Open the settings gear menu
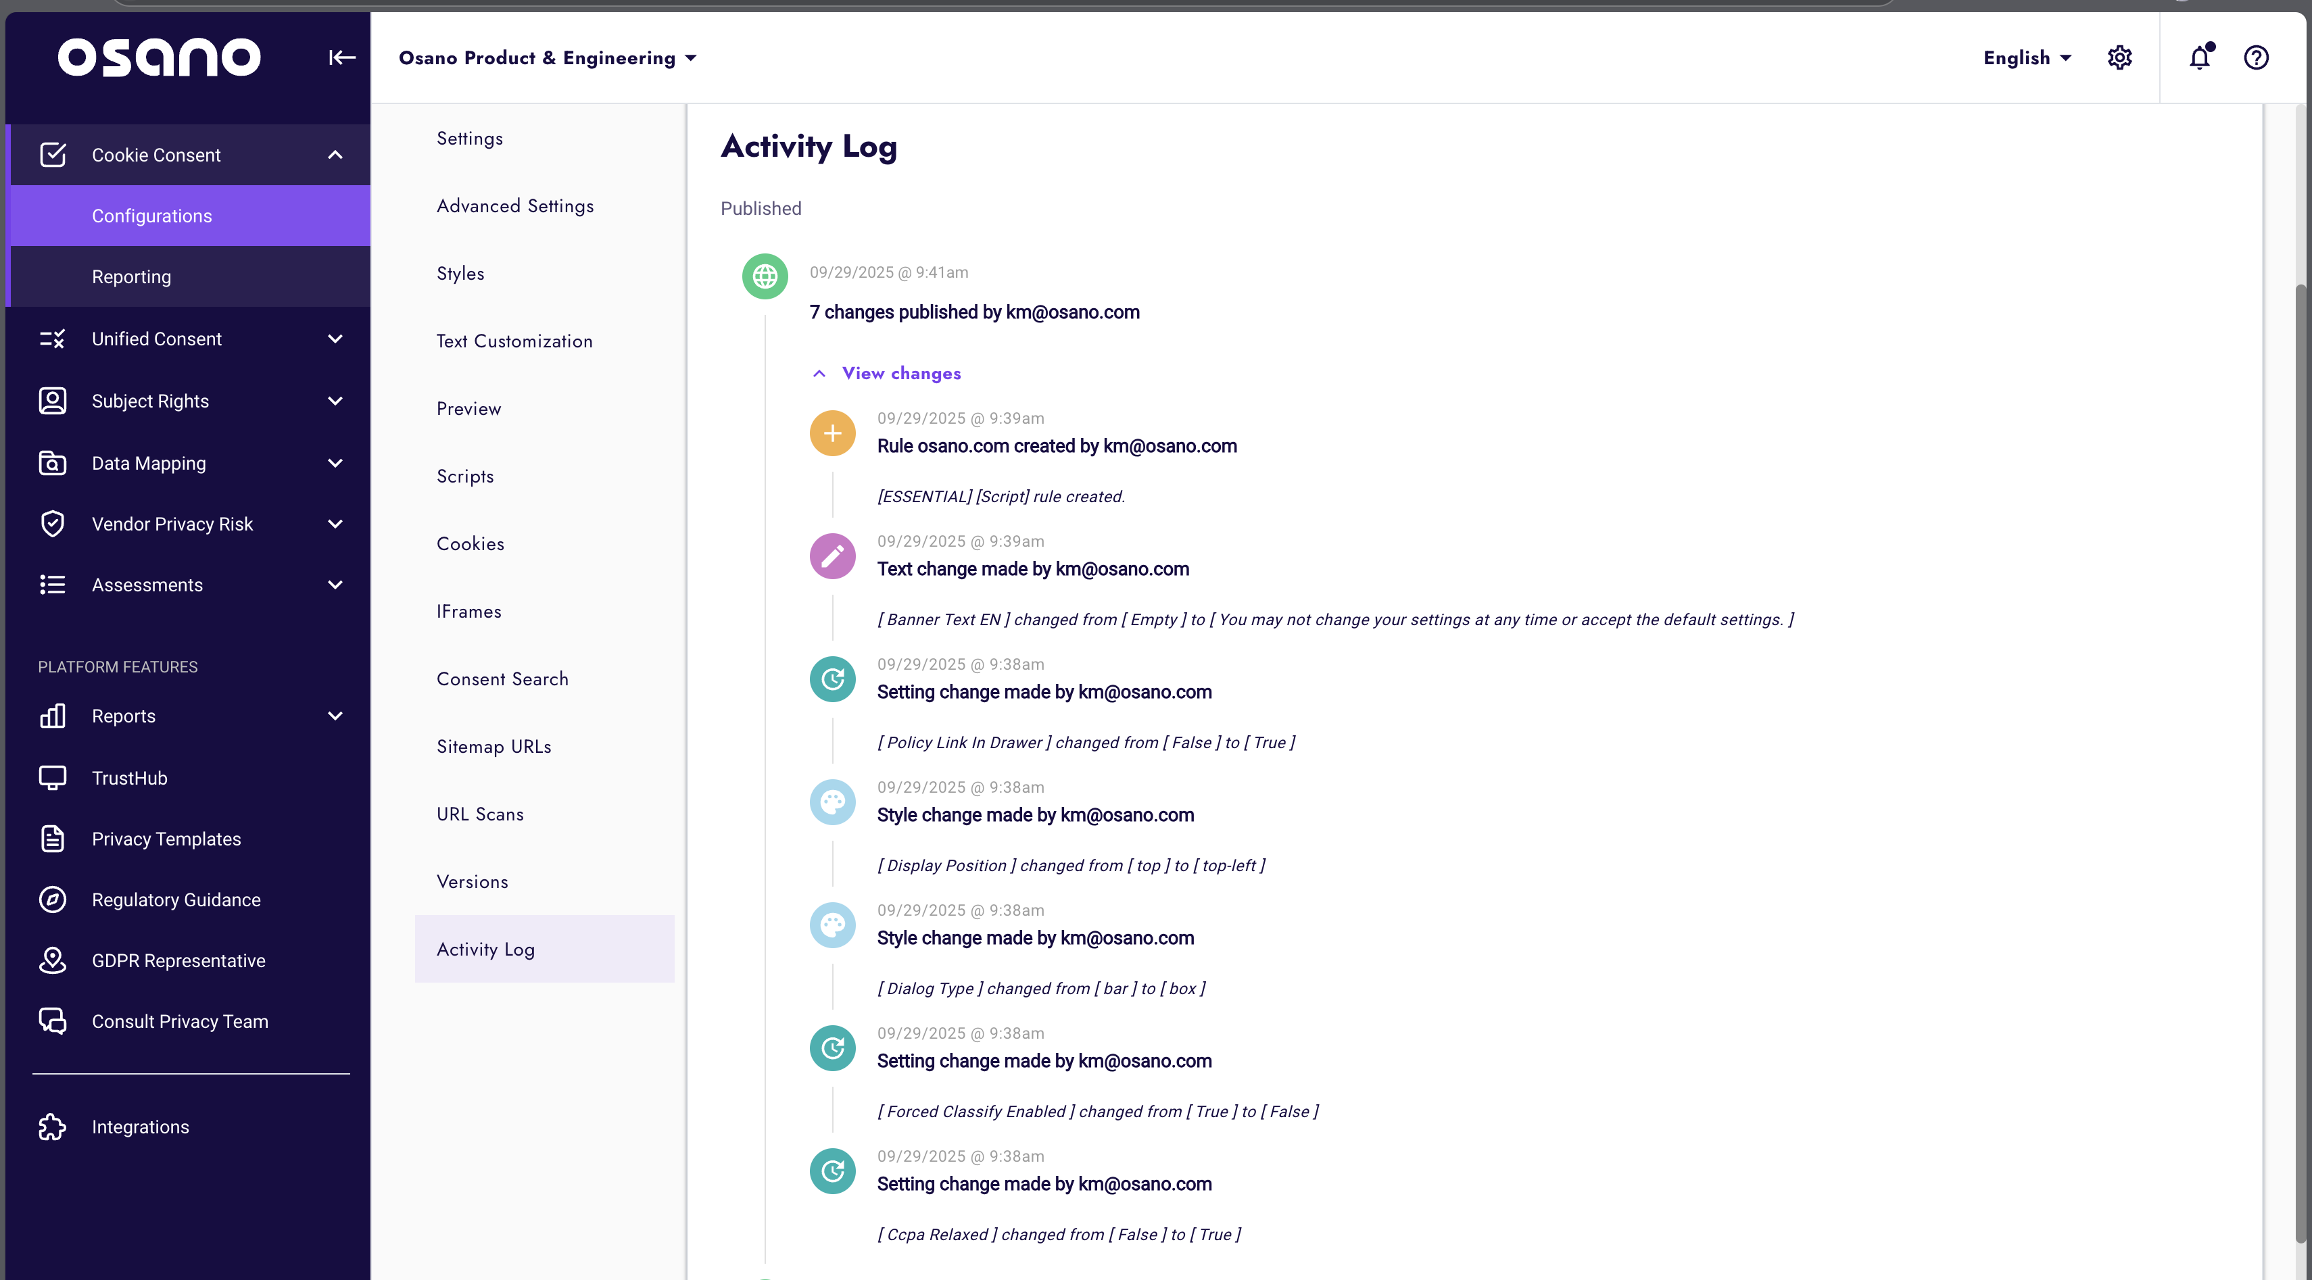Screen dimensions: 2312x1280 pyautogui.click(x=2120, y=57)
